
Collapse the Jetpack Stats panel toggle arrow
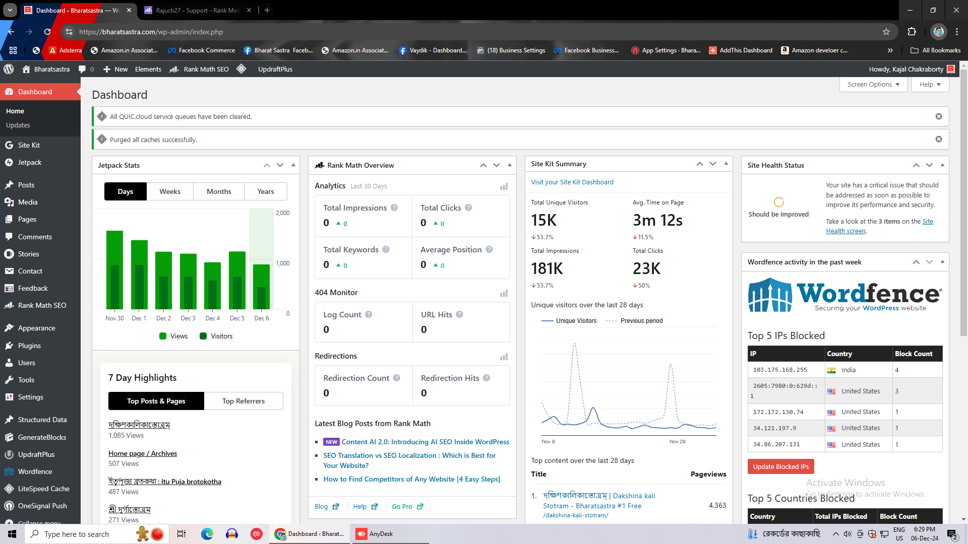(x=293, y=165)
